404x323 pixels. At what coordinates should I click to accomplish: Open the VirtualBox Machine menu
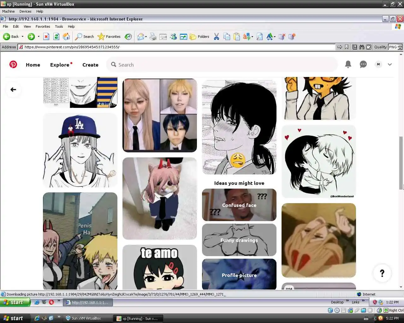click(9, 11)
